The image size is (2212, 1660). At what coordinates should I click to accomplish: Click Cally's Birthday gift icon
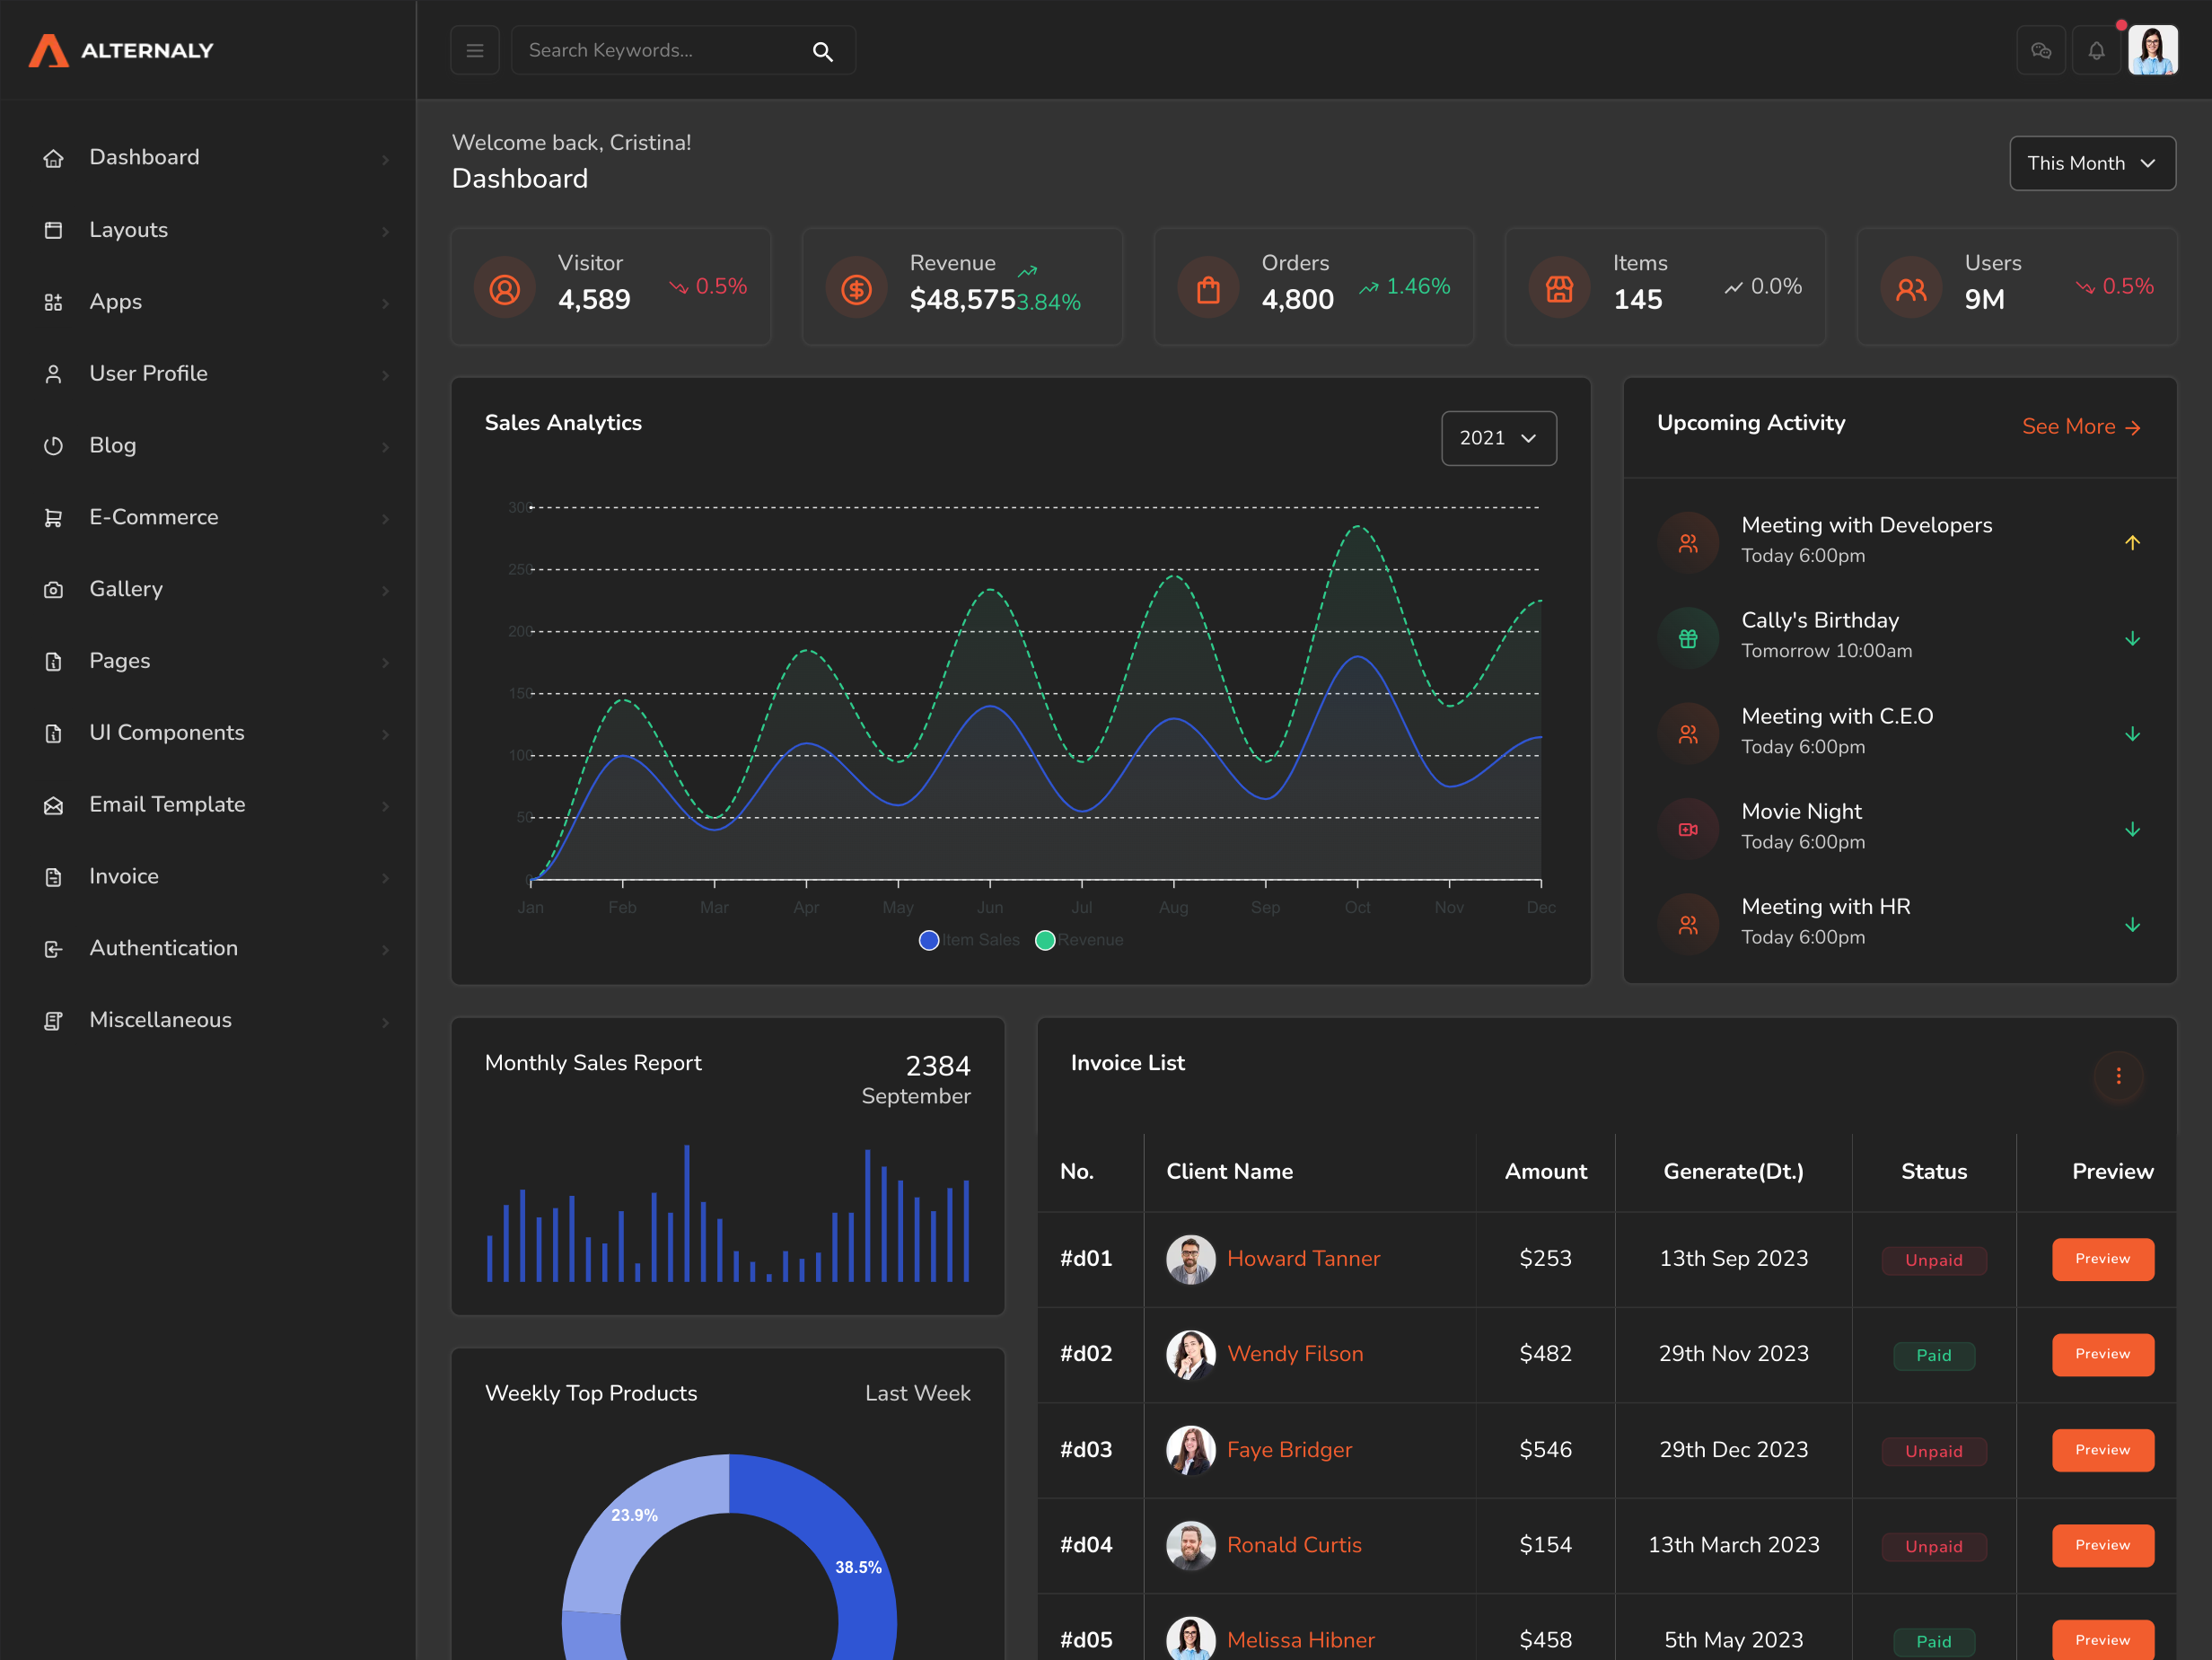point(1688,638)
